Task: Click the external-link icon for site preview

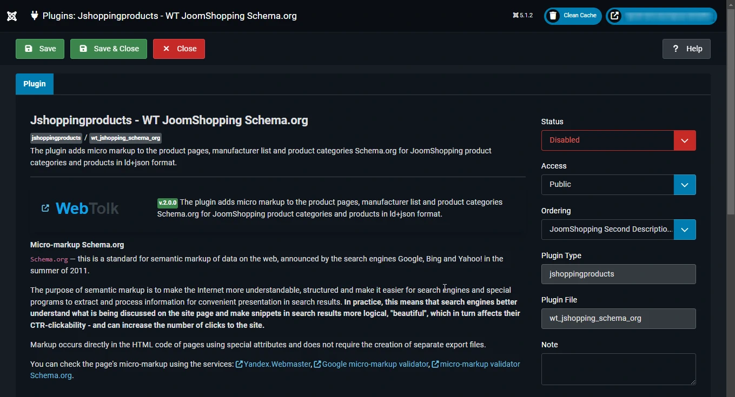Action: [615, 16]
